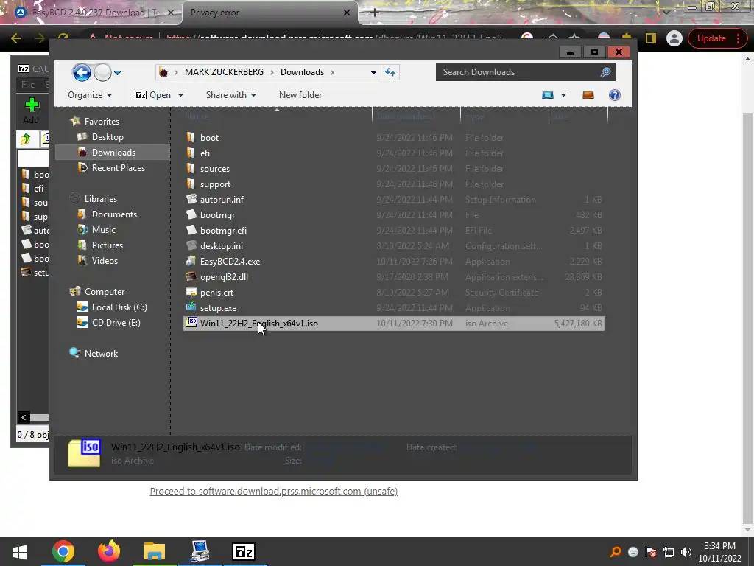Click the browser page vertical scrollbar

(747, 320)
